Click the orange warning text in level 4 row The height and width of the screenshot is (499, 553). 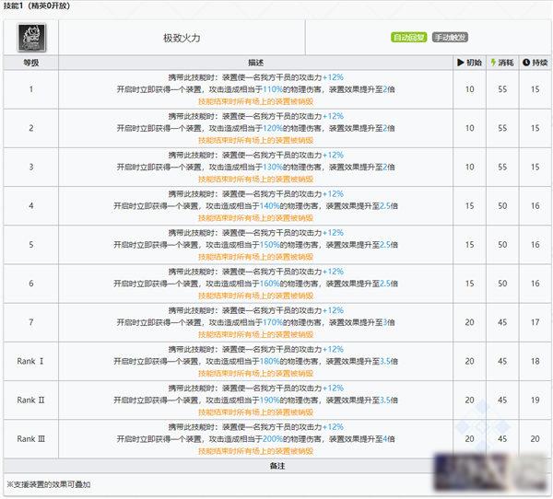(255, 218)
